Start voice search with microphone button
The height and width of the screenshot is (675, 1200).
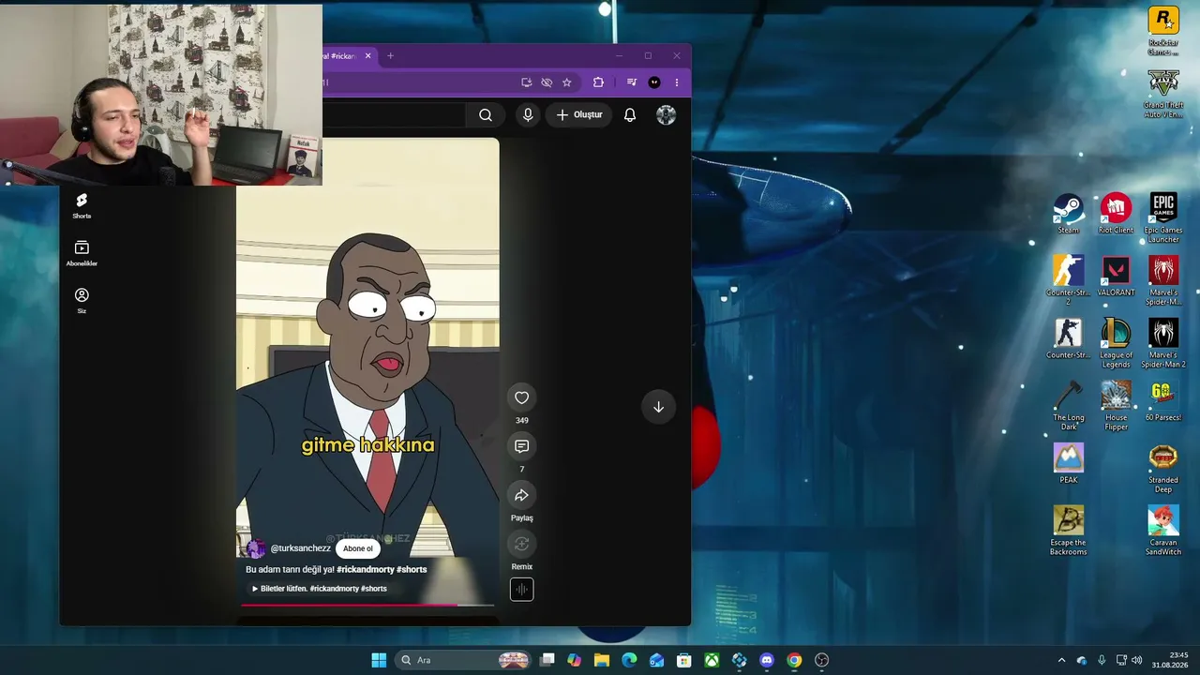528,114
